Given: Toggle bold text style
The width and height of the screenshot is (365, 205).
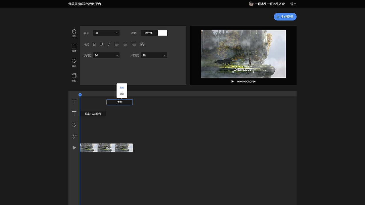Looking at the screenshot, I should coord(94,44).
